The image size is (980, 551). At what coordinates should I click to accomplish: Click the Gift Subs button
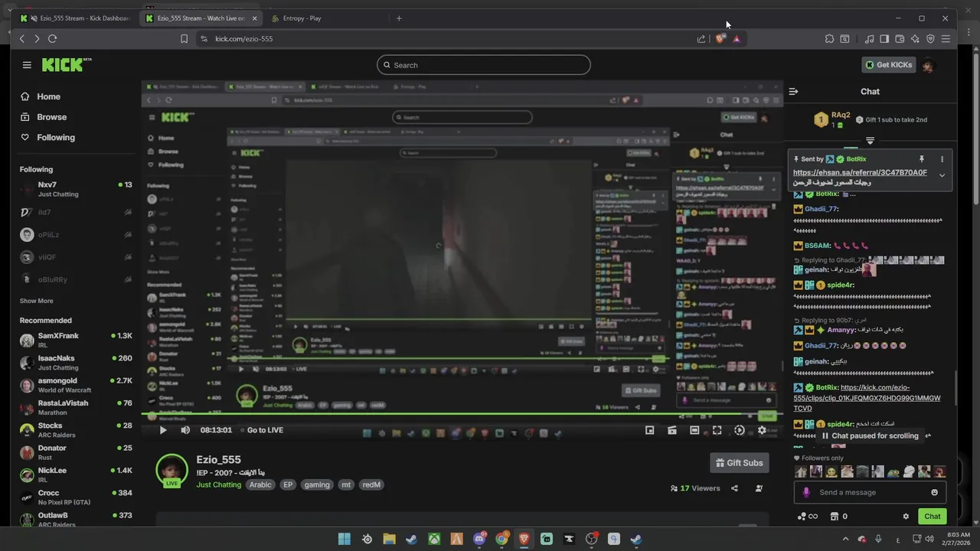[x=740, y=463]
